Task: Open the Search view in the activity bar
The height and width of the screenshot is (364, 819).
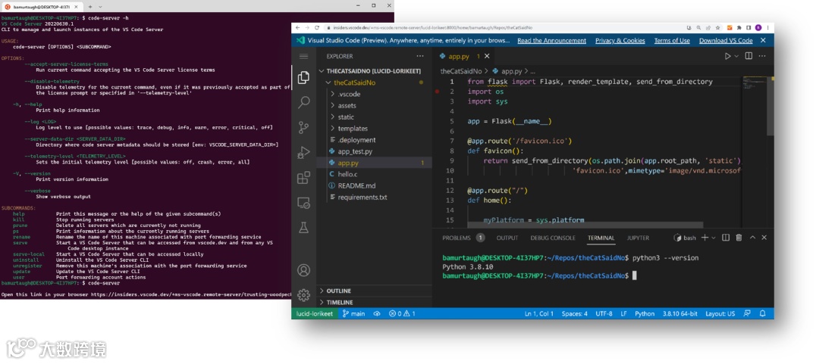Action: pyautogui.click(x=303, y=102)
